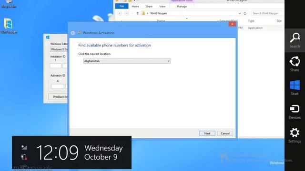Switch to Share ribbon tab in Explorer
This screenshot has width=305, height=171.
point(149,6)
